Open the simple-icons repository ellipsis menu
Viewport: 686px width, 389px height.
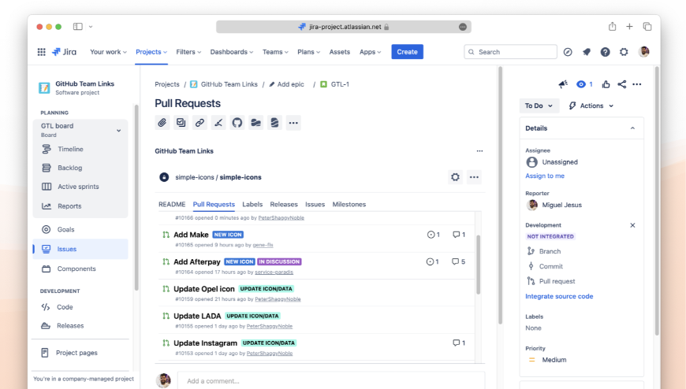[474, 177]
